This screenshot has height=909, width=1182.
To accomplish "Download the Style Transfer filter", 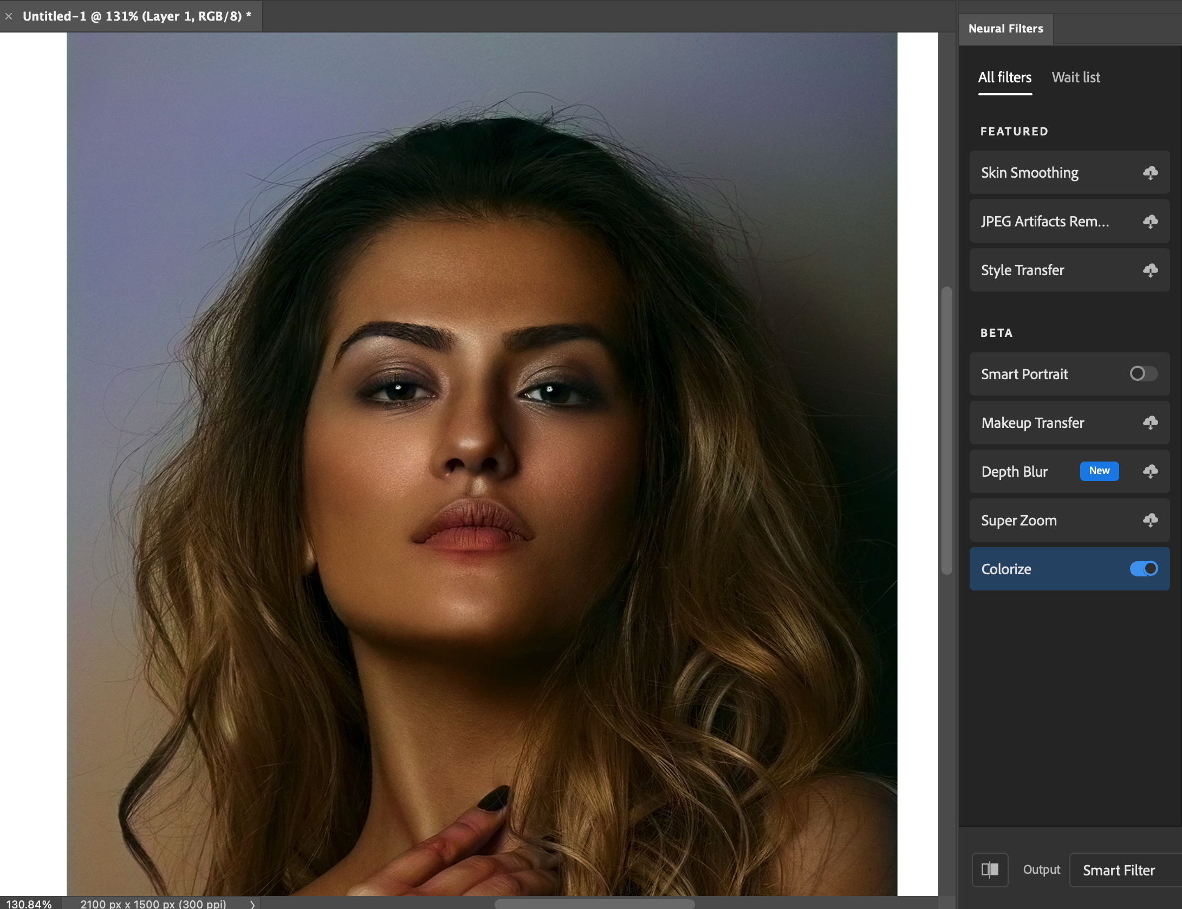I will click(1151, 270).
